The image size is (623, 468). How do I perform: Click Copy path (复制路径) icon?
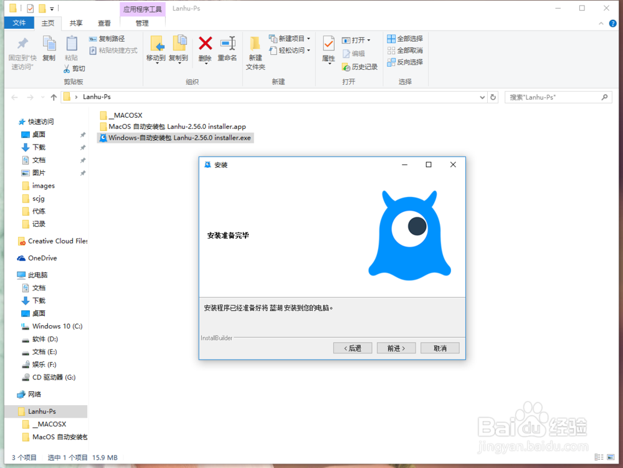(93, 39)
